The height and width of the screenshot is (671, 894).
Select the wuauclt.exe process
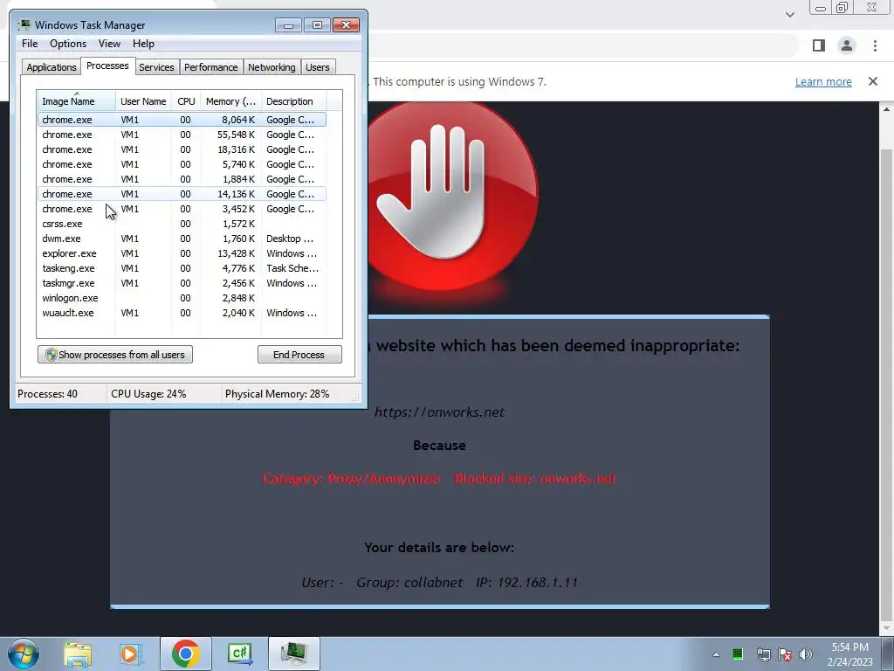[x=182, y=313]
